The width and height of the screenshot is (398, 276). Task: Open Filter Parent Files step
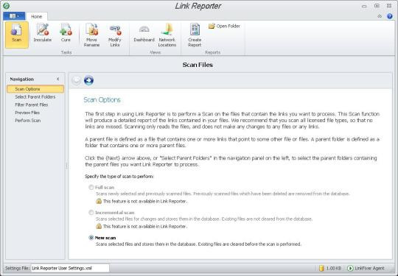tap(32, 105)
